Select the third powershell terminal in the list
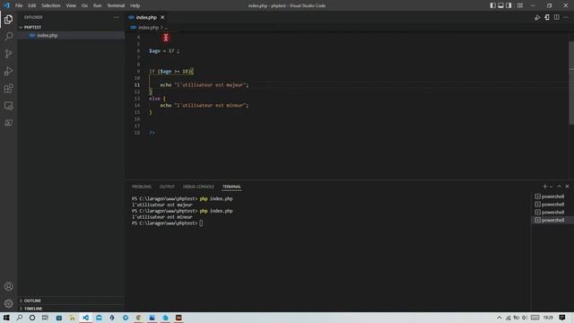Screen dimensions: 574x323 552,212
